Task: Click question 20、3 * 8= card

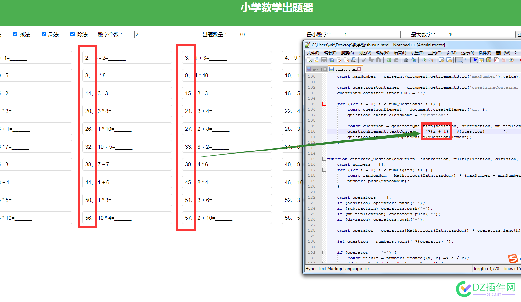Action: click(x=127, y=111)
